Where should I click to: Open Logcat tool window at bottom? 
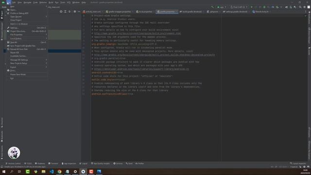pos(84,163)
